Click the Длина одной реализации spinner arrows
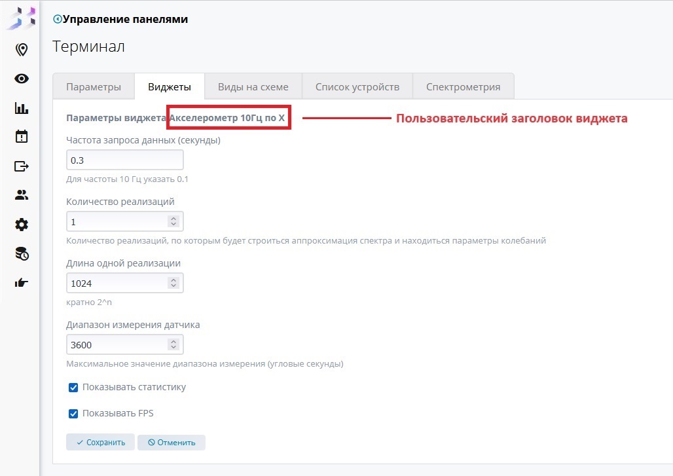This screenshot has height=476, width=673. coord(173,284)
